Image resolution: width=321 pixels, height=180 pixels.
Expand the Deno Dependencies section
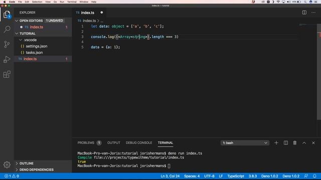(x=17, y=169)
